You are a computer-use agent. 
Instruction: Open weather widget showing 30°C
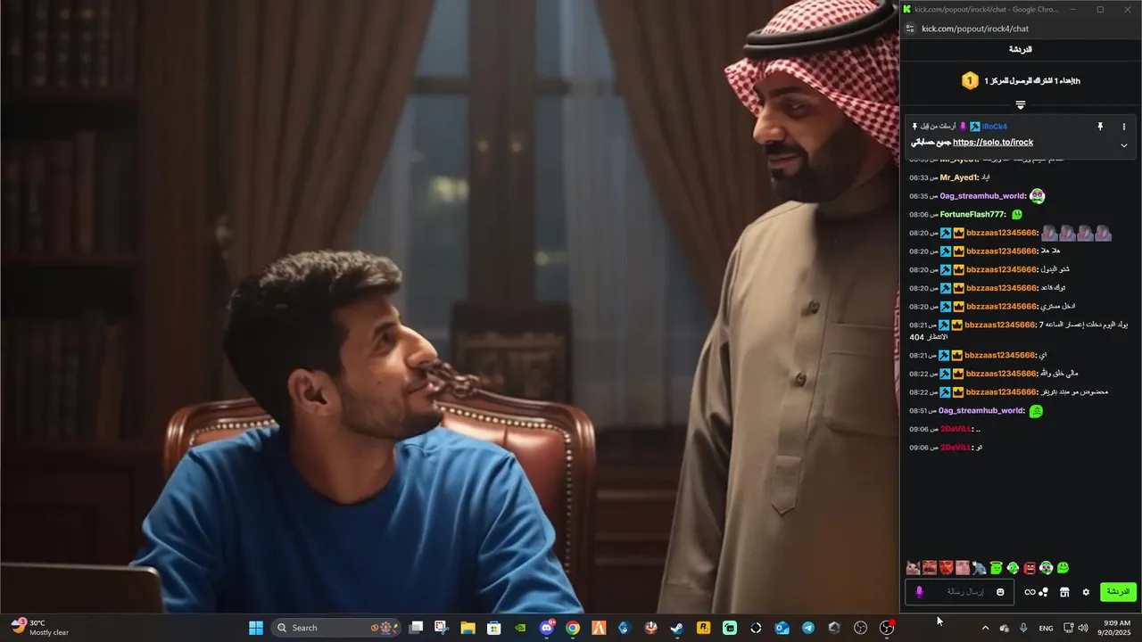point(40,628)
